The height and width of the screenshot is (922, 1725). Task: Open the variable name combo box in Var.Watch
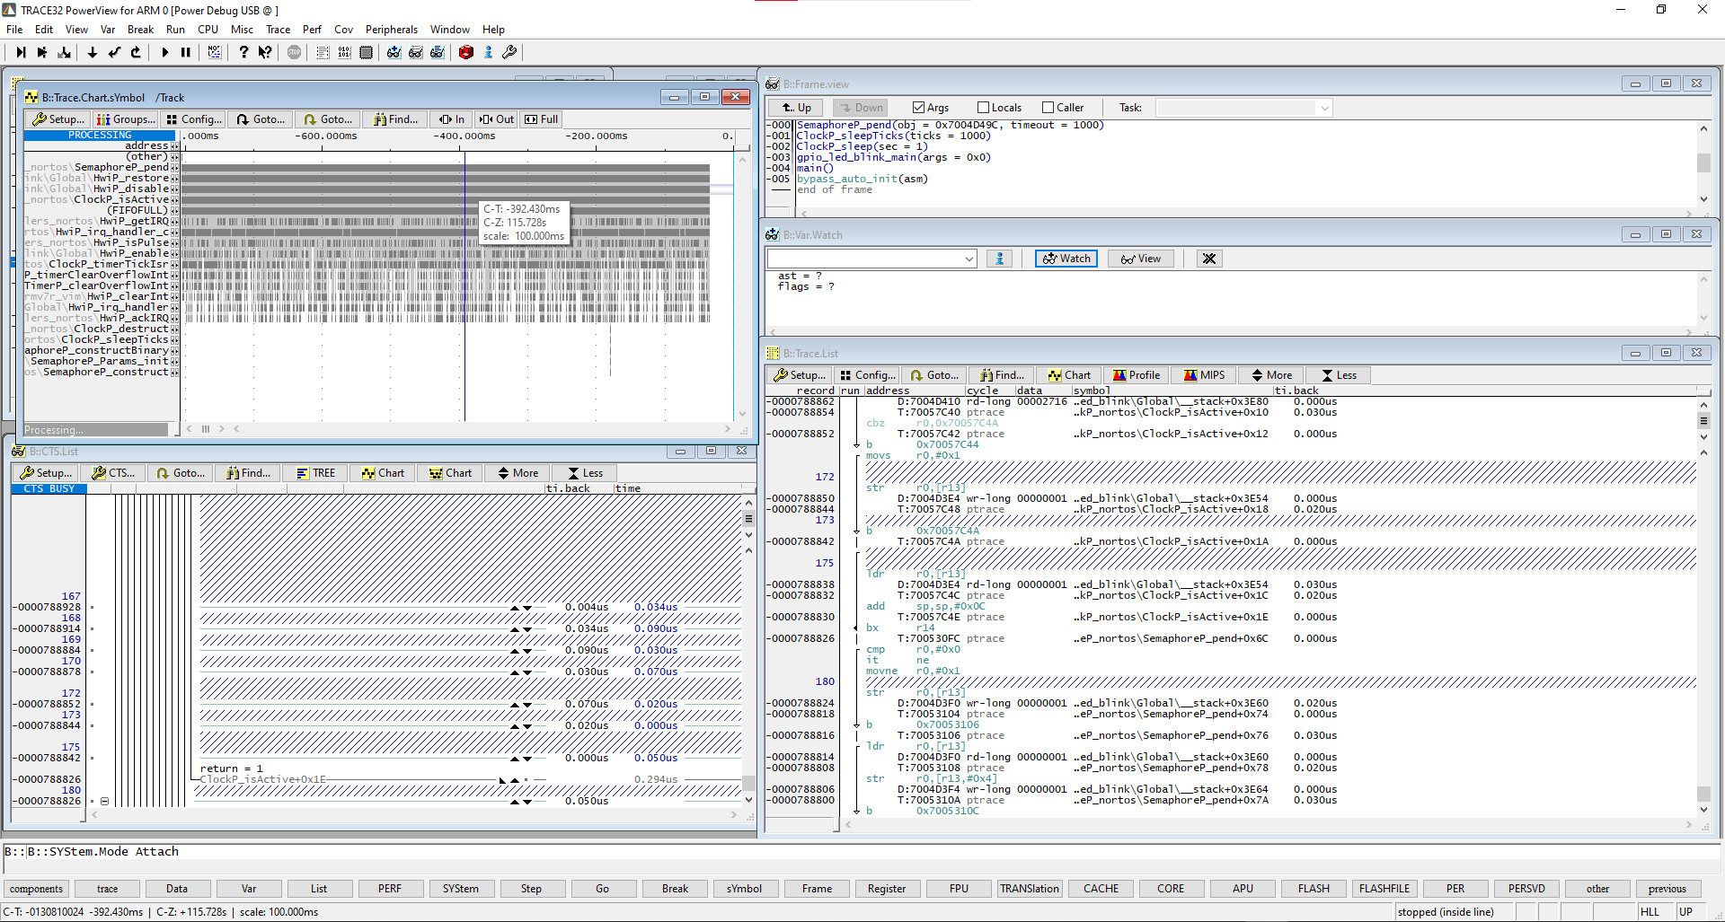(871, 259)
